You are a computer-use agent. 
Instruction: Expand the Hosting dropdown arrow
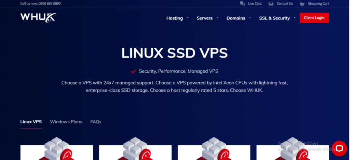(x=188, y=18)
